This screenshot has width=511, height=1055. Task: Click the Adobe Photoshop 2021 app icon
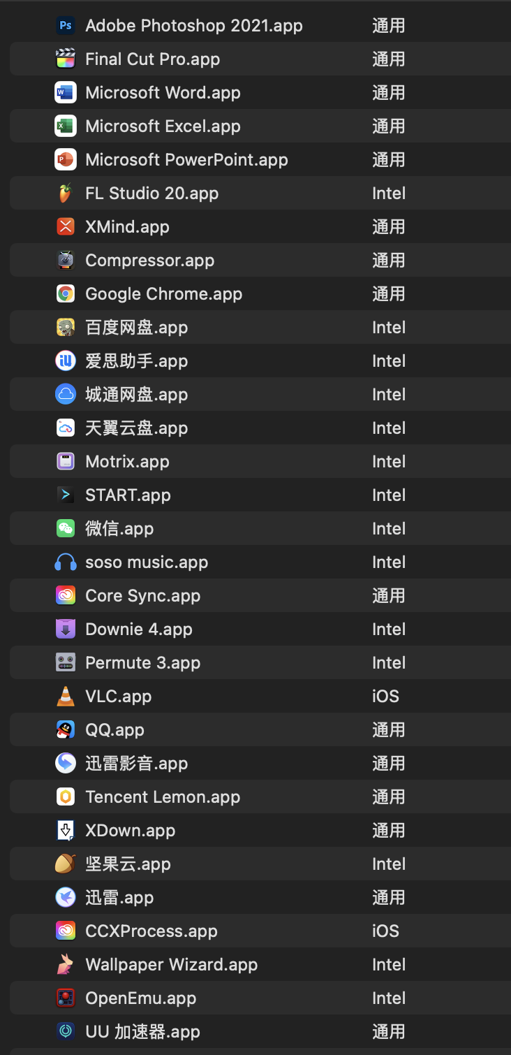pos(65,26)
